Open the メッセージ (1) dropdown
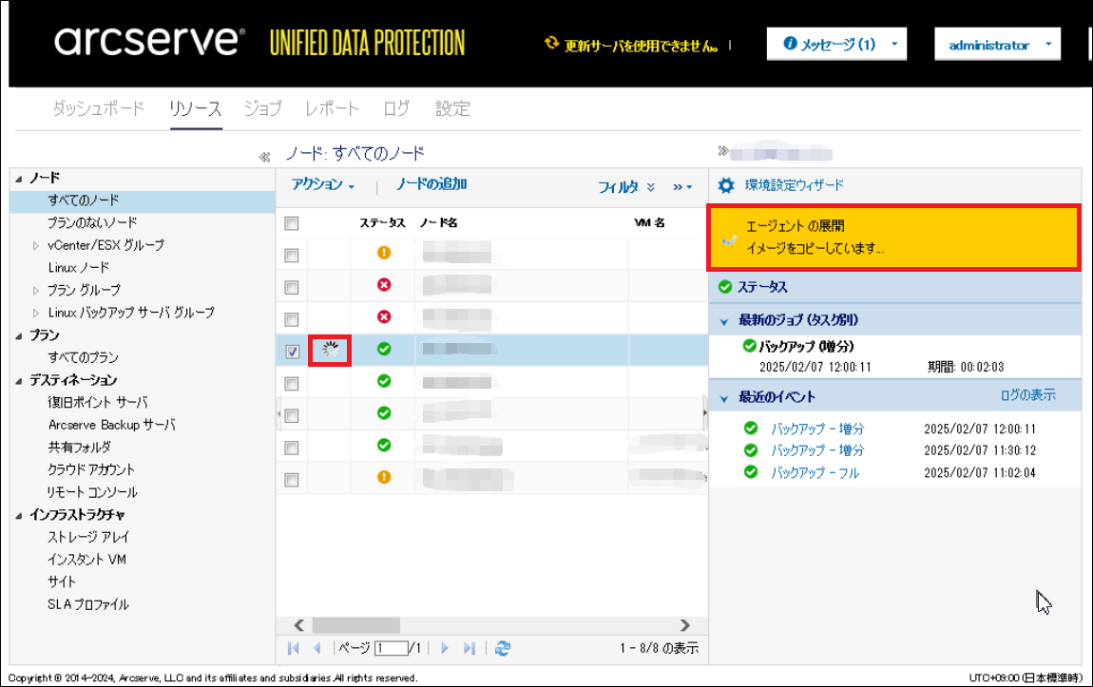 coord(836,44)
